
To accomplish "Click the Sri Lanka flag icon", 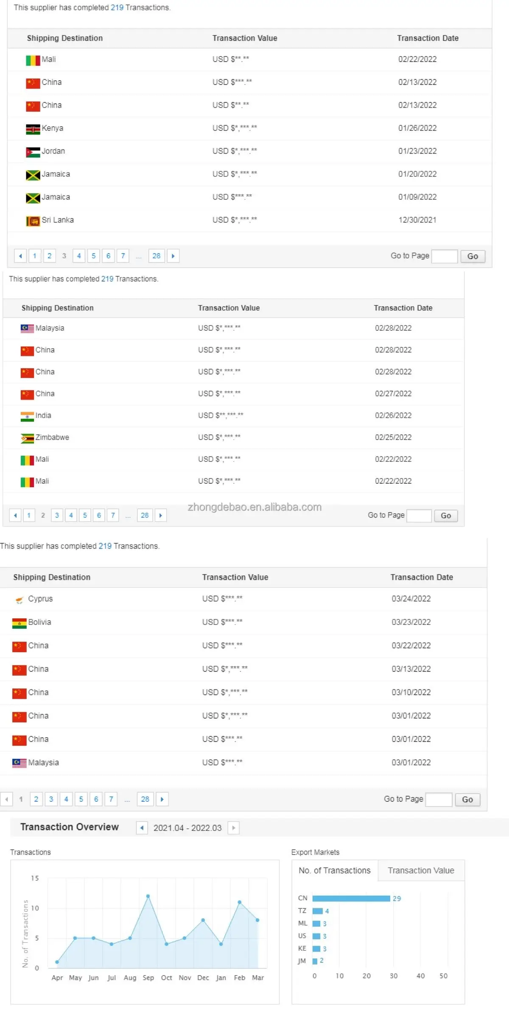I will [x=33, y=221].
